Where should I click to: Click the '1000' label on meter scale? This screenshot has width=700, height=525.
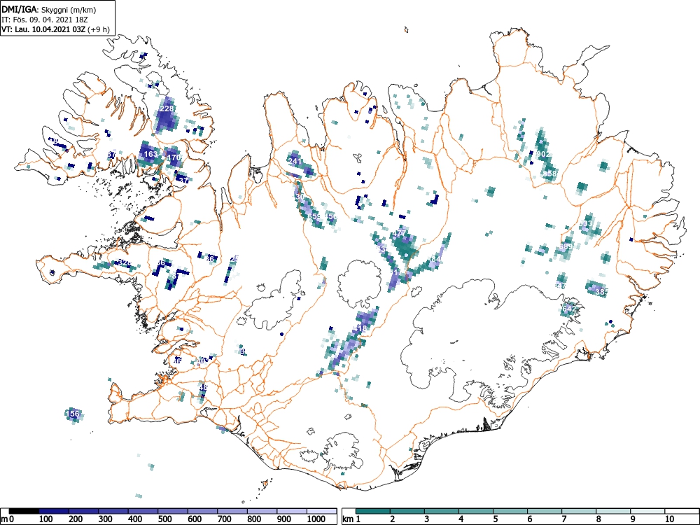tap(316, 519)
